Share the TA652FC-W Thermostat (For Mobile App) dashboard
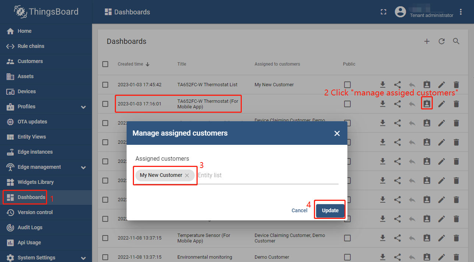Viewport: 474px width, 262px height. pyautogui.click(x=397, y=104)
